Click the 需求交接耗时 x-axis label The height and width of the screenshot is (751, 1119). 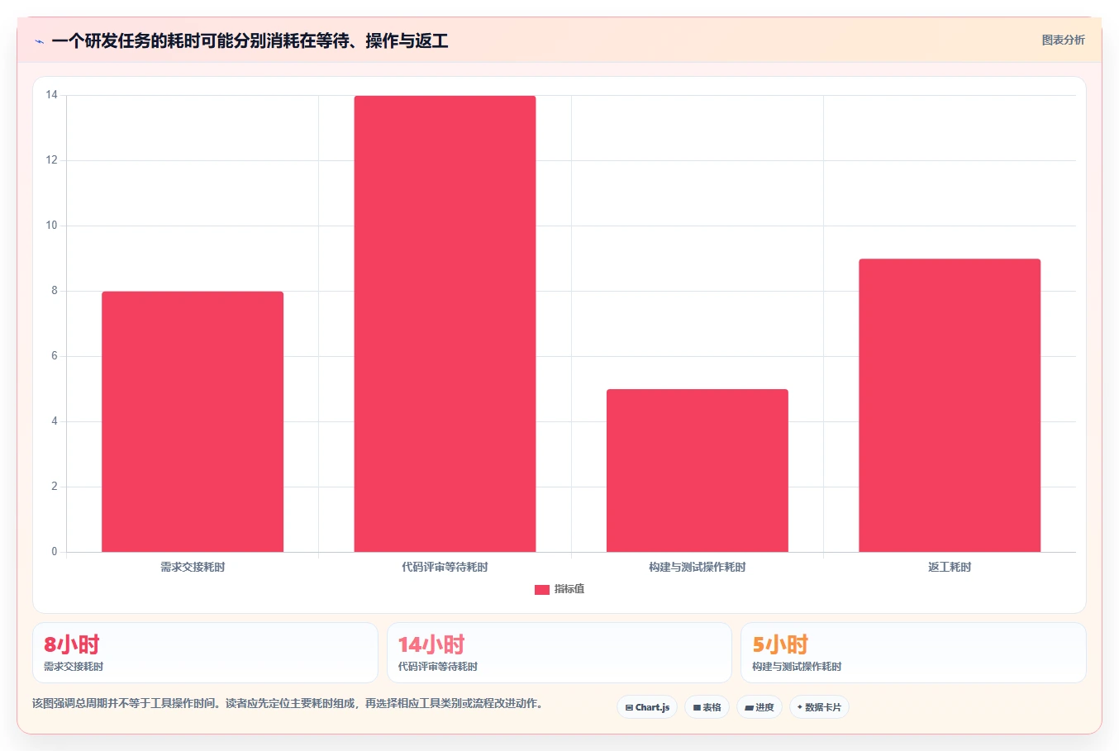[x=193, y=567]
